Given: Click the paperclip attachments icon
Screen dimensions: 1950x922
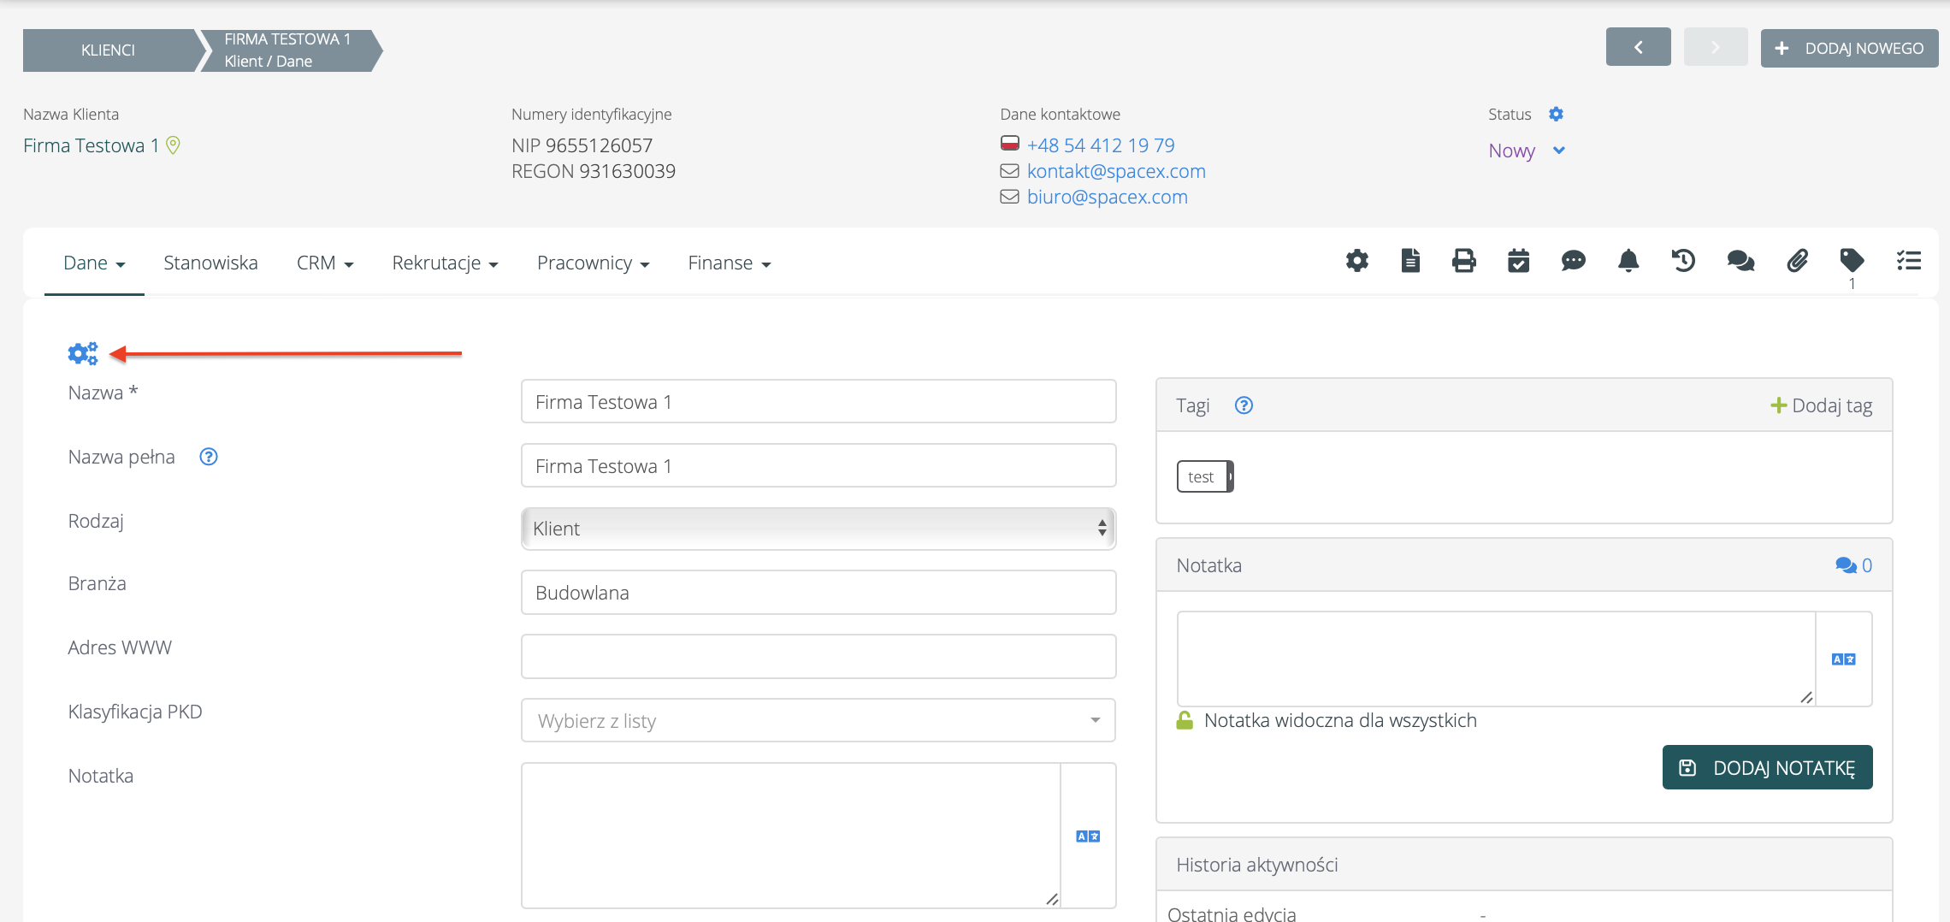Looking at the screenshot, I should [1797, 261].
